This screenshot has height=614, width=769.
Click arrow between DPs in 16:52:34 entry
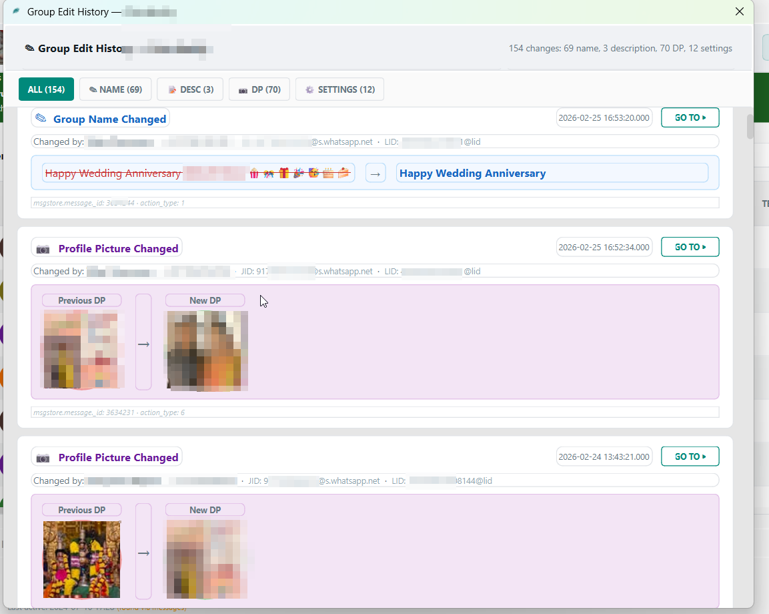(143, 344)
